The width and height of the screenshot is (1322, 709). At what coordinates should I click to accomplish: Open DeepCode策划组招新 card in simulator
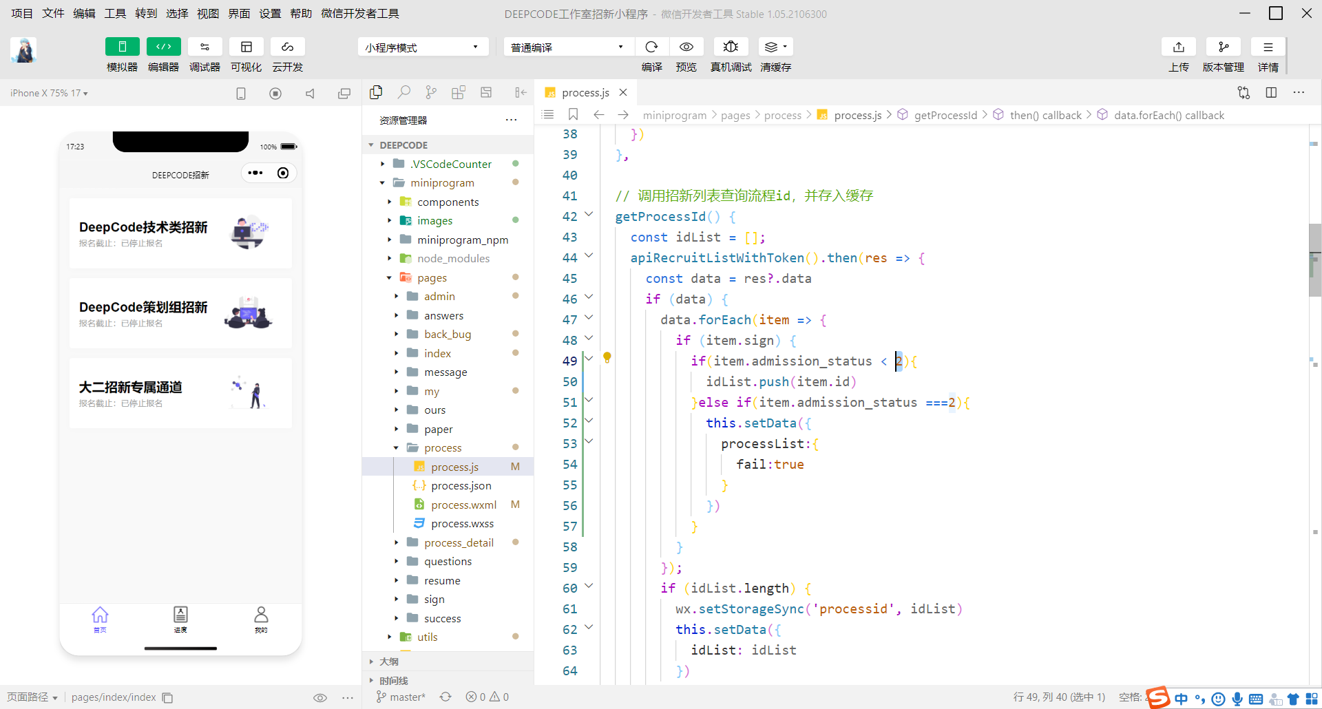180,313
